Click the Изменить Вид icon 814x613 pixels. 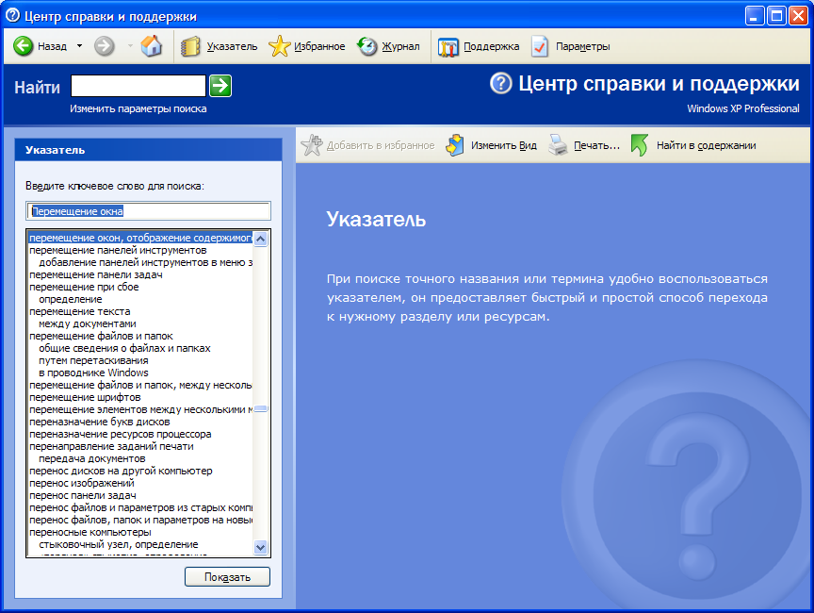455,145
